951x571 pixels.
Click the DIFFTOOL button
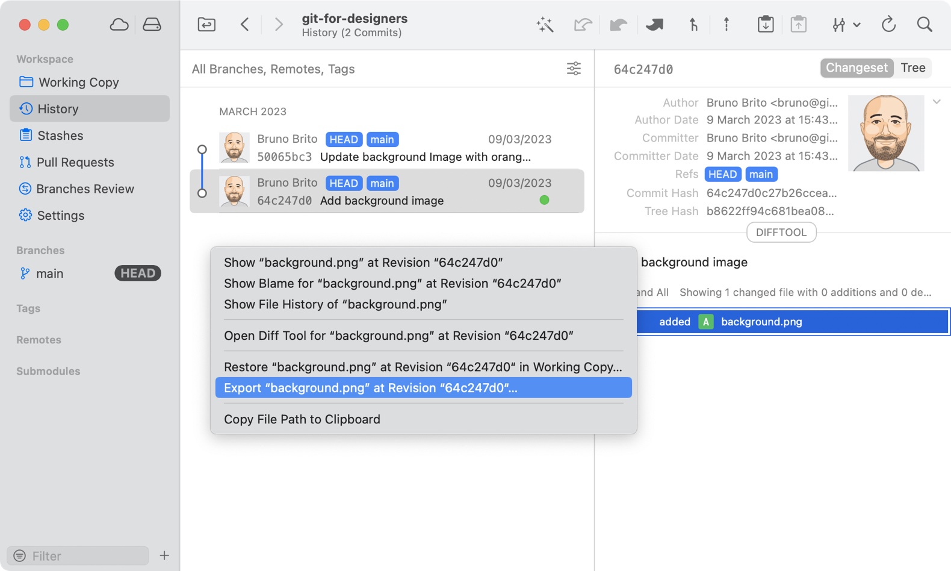[x=781, y=232]
